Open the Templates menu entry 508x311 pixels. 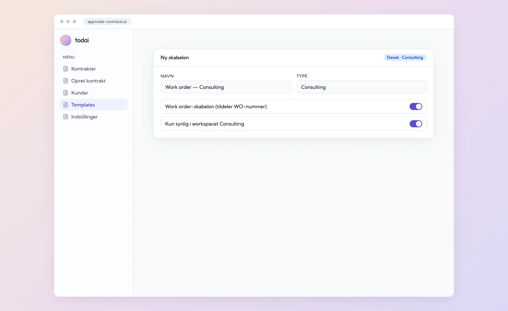click(94, 105)
